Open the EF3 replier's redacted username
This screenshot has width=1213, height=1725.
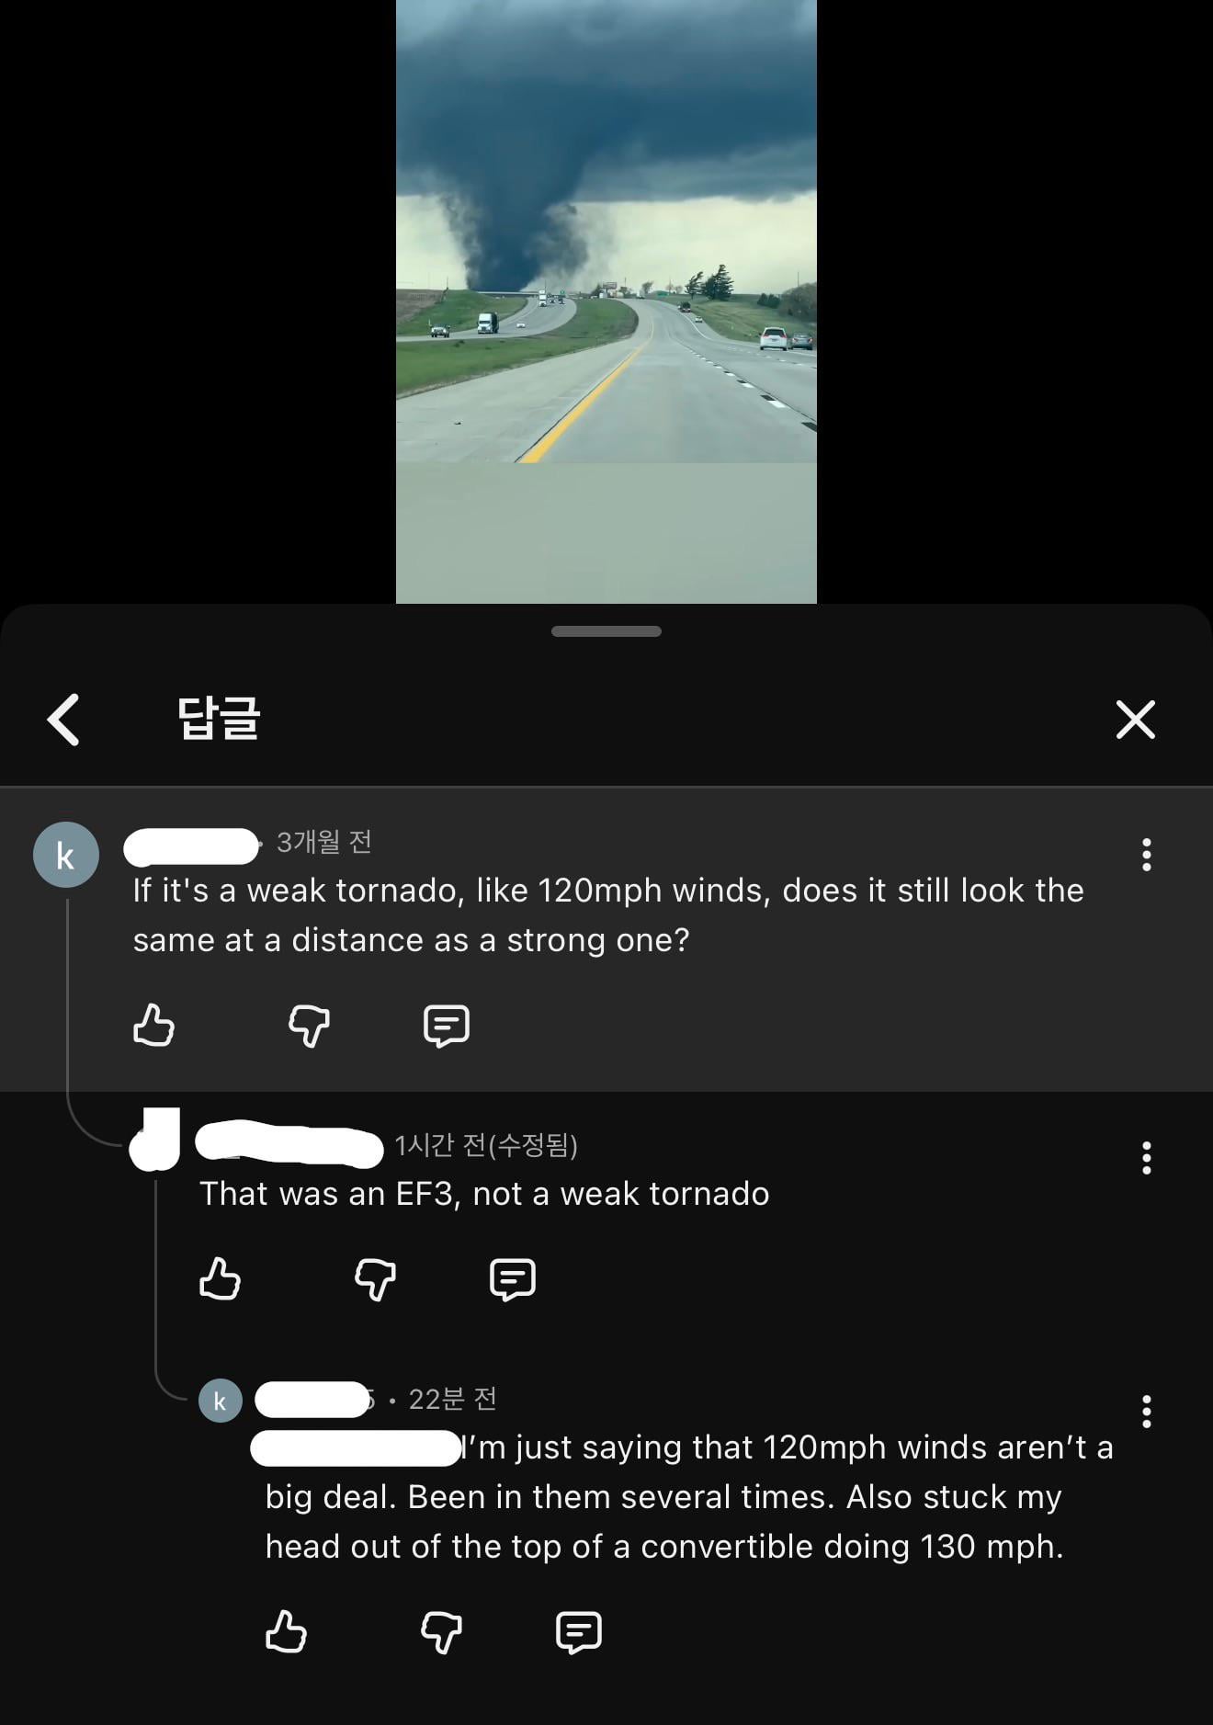(x=289, y=1144)
